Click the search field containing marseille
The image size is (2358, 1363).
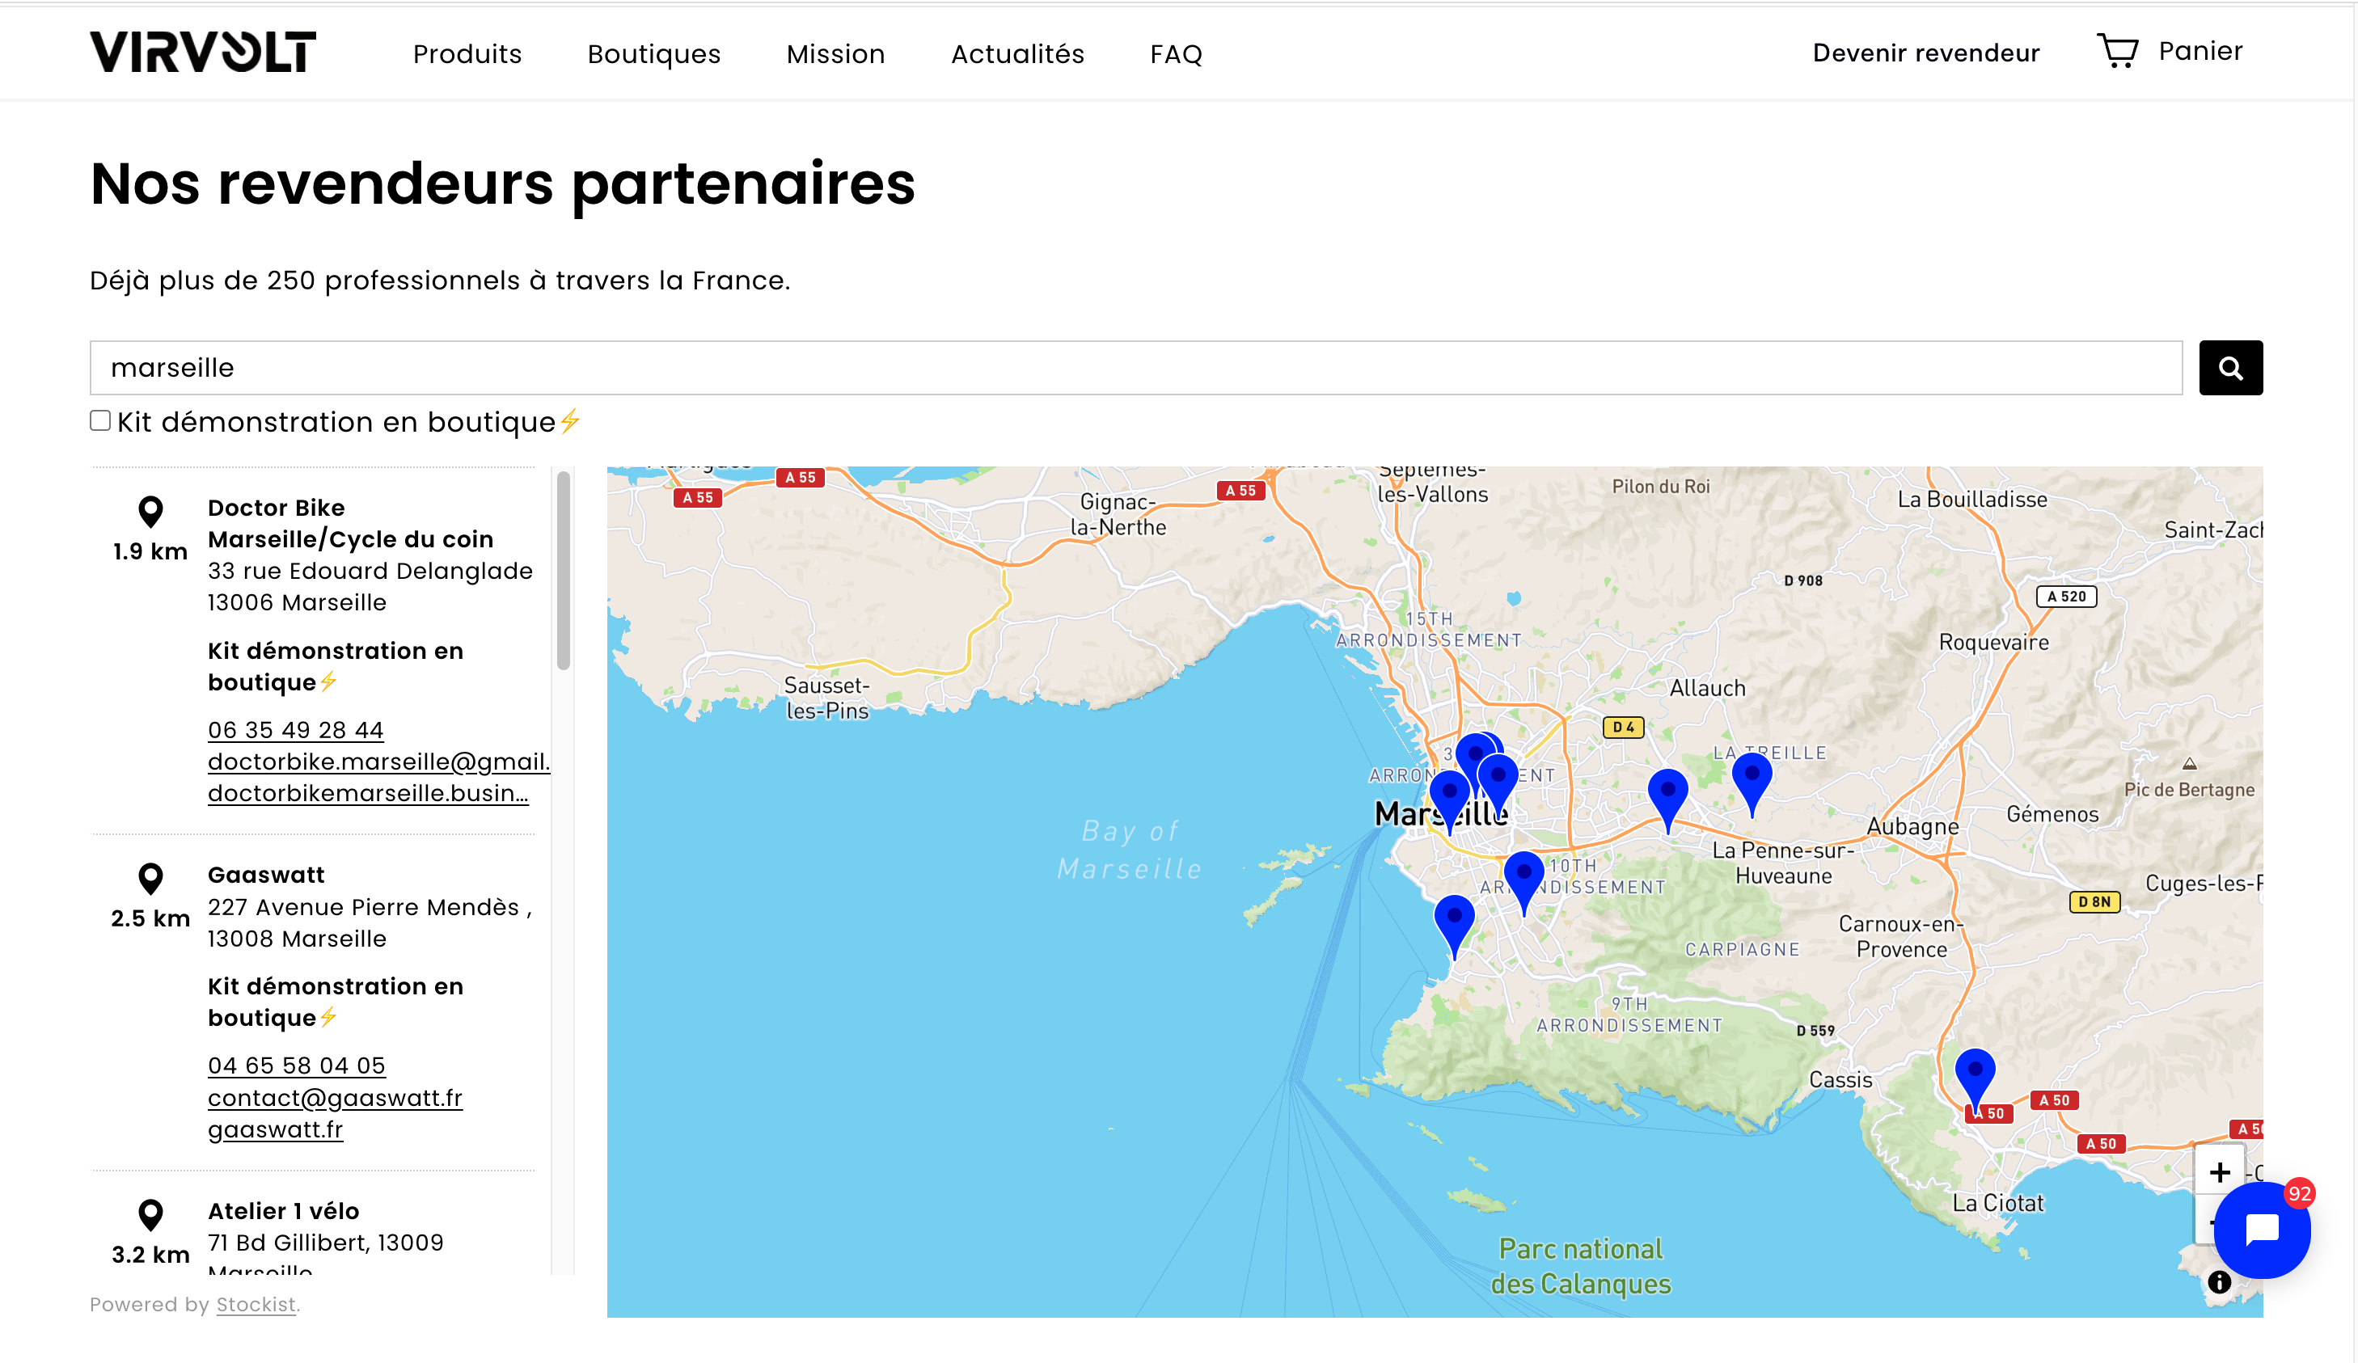[x=1136, y=368]
